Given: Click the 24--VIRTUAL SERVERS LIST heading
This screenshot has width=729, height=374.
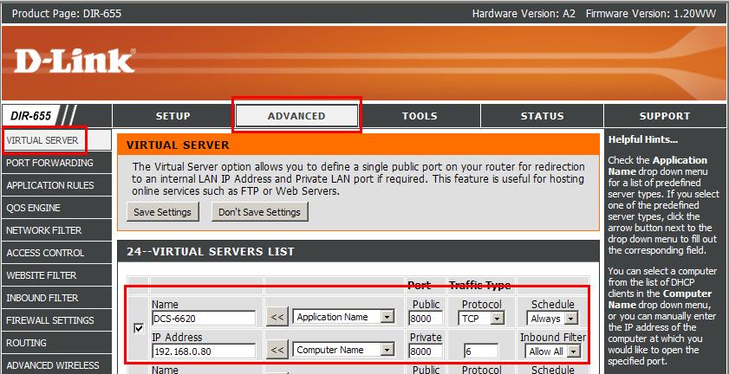Looking at the screenshot, I should 211,251.
